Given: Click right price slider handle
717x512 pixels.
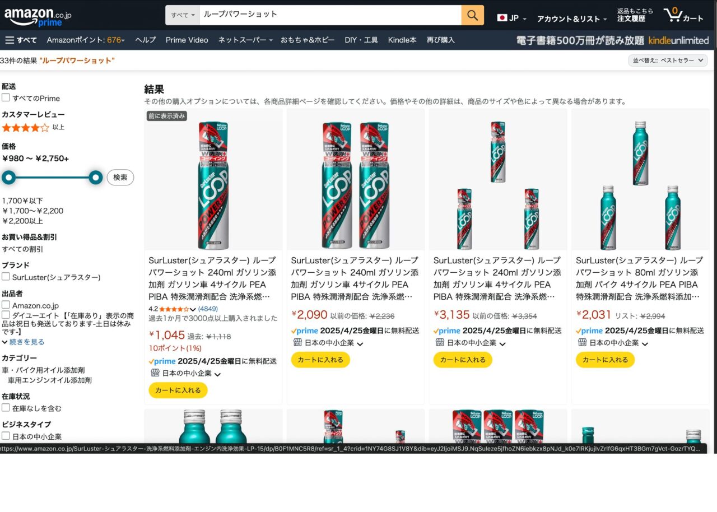Looking at the screenshot, I should point(96,178).
